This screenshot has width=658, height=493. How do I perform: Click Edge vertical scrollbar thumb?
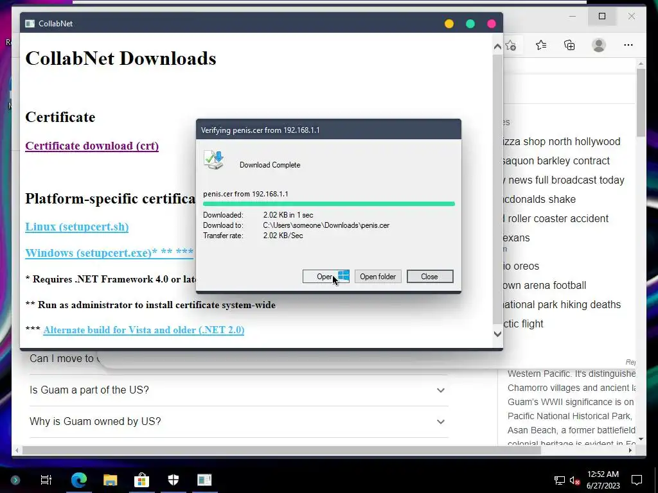click(x=641, y=102)
